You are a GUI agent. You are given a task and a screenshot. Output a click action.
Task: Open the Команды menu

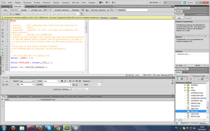(66, 2)
